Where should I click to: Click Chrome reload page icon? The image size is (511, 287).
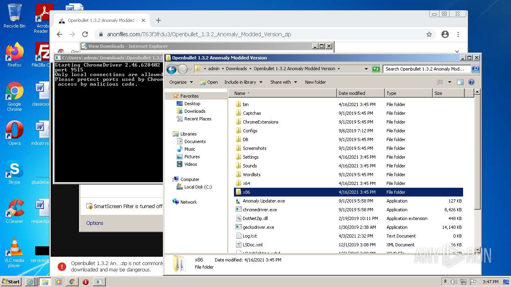(x=85, y=34)
